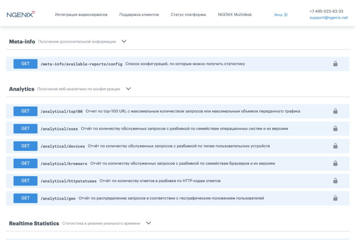Click 'Получение дополнительной информации' subtitle
Viewport: 360px width, 240px height.
[x=77, y=41]
